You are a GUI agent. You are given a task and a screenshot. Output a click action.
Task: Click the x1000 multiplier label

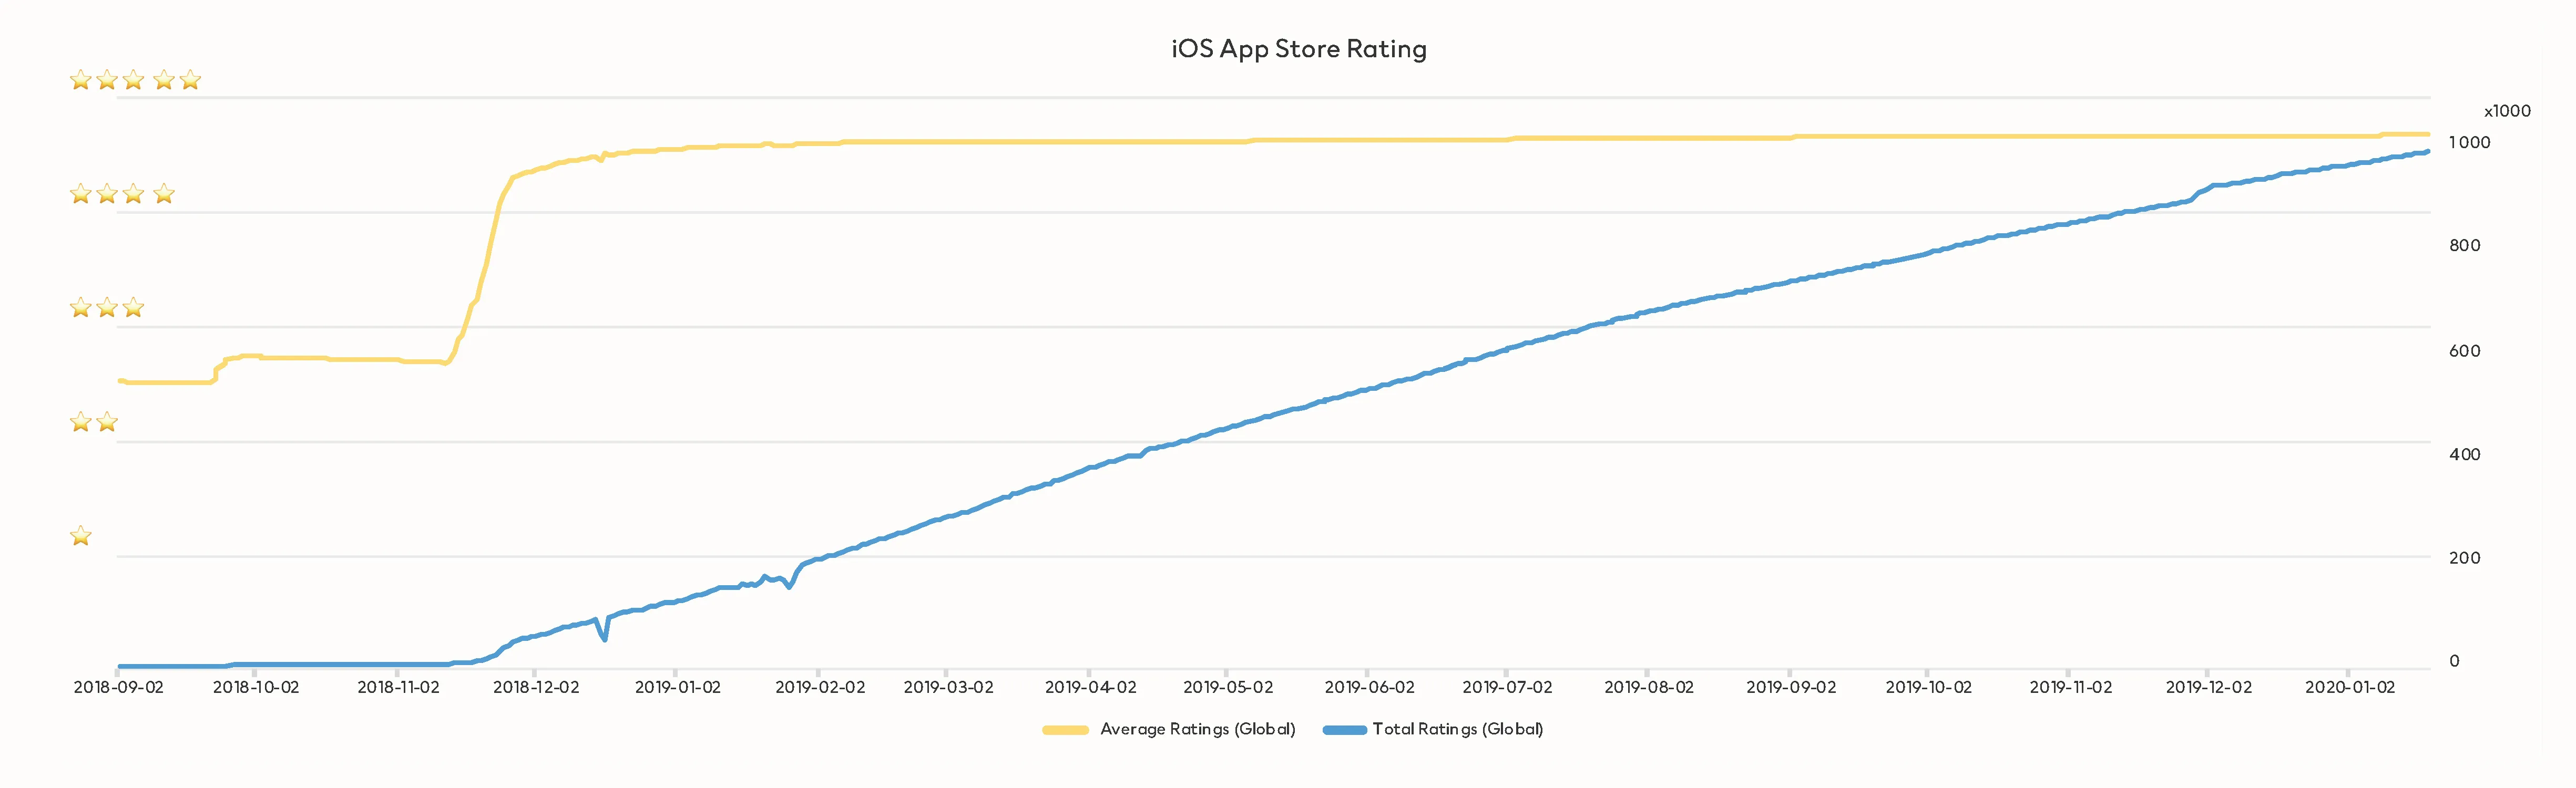(x=2506, y=111)
